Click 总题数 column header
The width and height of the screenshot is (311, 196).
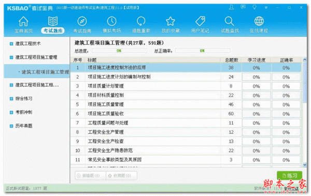click(231, 60)
